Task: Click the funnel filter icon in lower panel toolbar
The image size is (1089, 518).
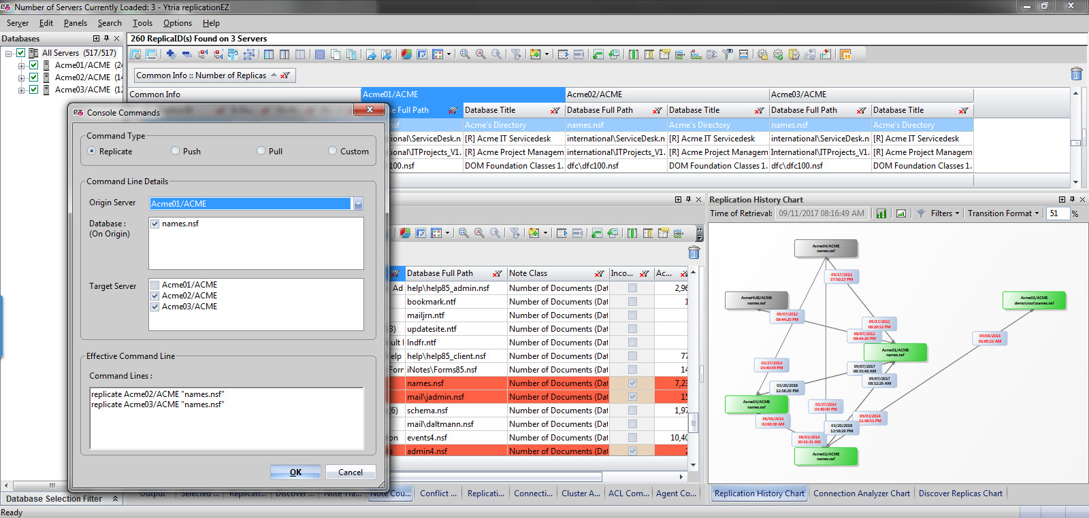Action: 515,233
